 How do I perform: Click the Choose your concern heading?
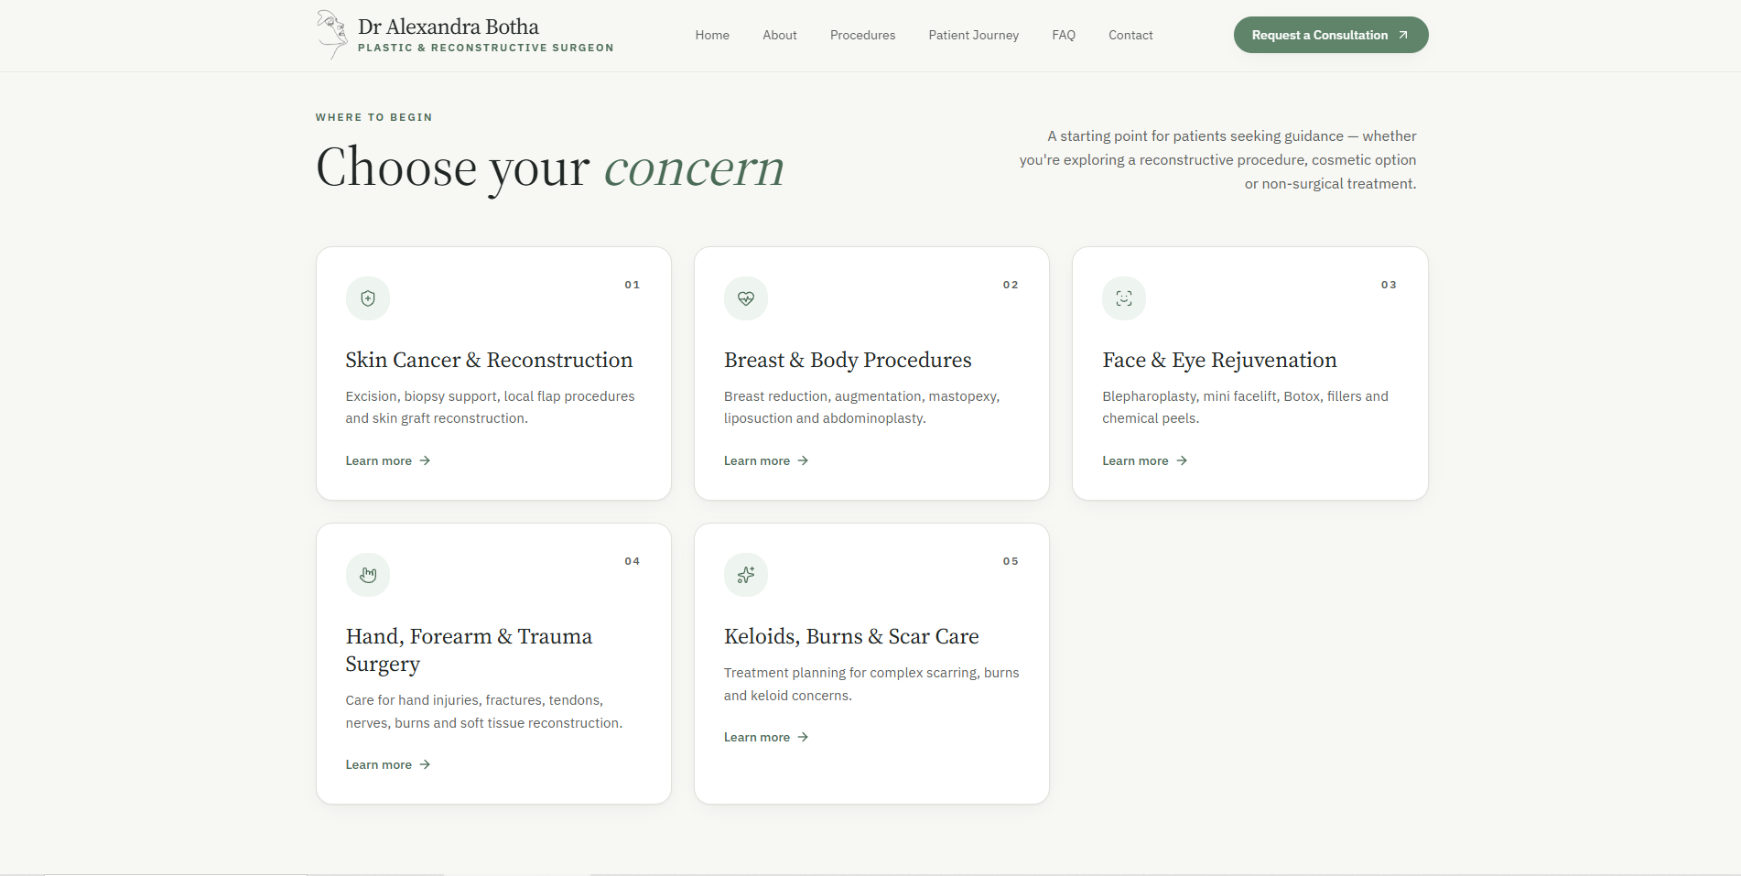pos(550,168)
